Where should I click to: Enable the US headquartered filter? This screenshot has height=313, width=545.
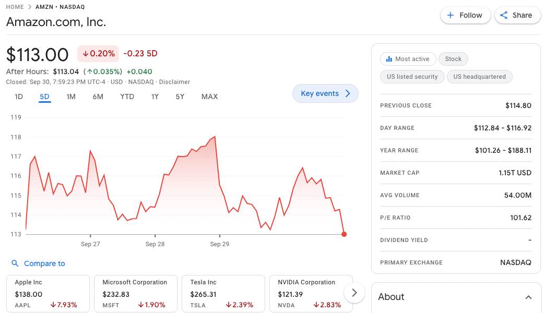(479, 77)
